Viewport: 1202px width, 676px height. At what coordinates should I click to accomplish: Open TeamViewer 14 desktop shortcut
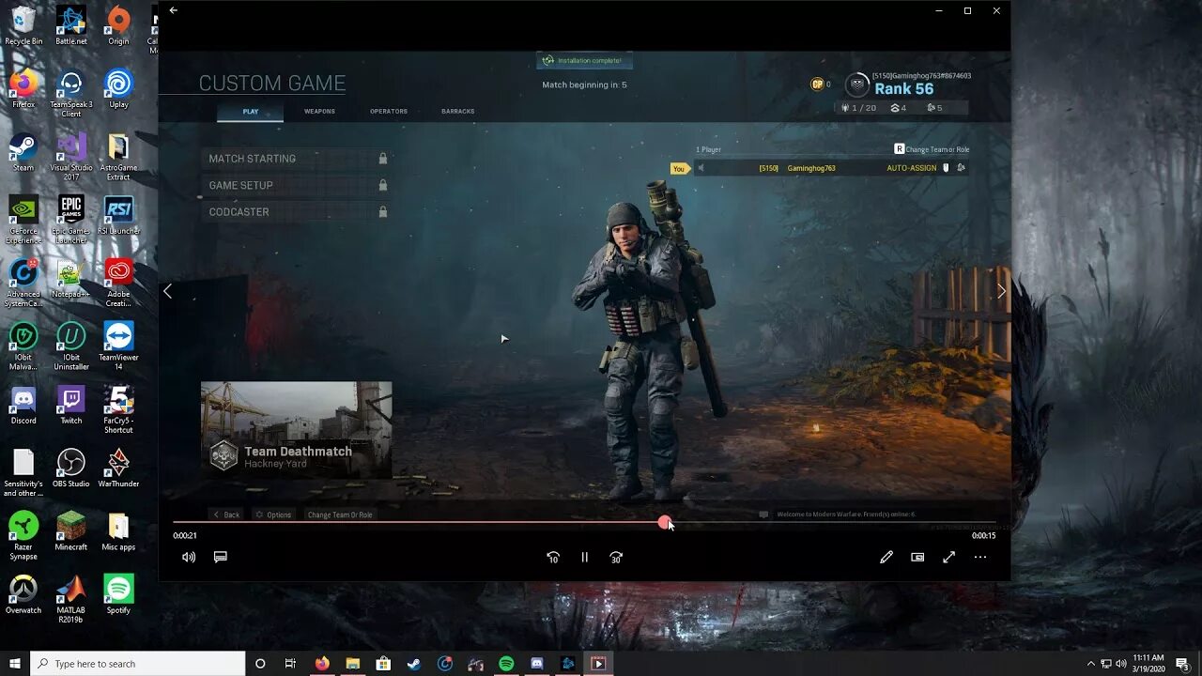(x=118, y=345)
